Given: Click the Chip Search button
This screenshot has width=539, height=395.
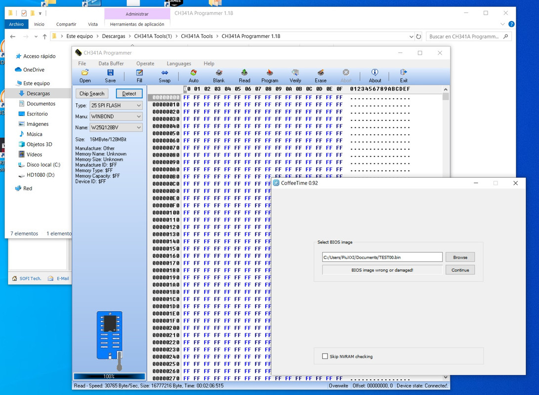Looking at the screenshot, I should tap(92, 93).
